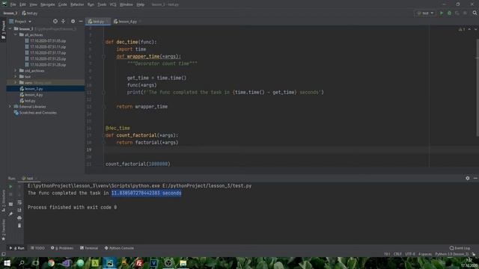Screen dimensions: 479x269
Task: Click UTF-8 encoding in status bar
Action: [410, 254]
